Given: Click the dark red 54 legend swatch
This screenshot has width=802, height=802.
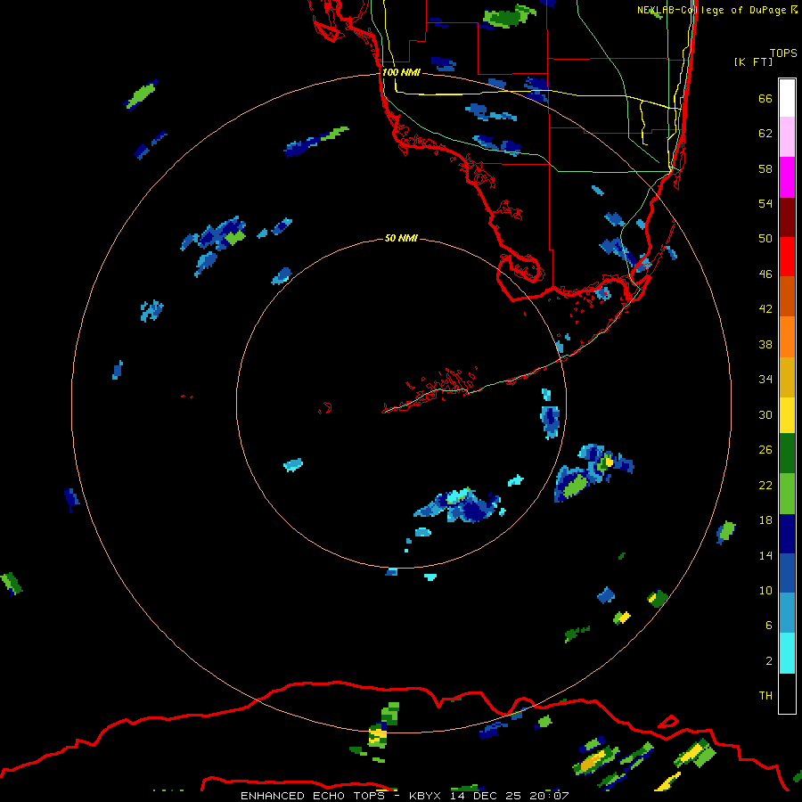Looking at the screenshot, I should pos(787,217).
